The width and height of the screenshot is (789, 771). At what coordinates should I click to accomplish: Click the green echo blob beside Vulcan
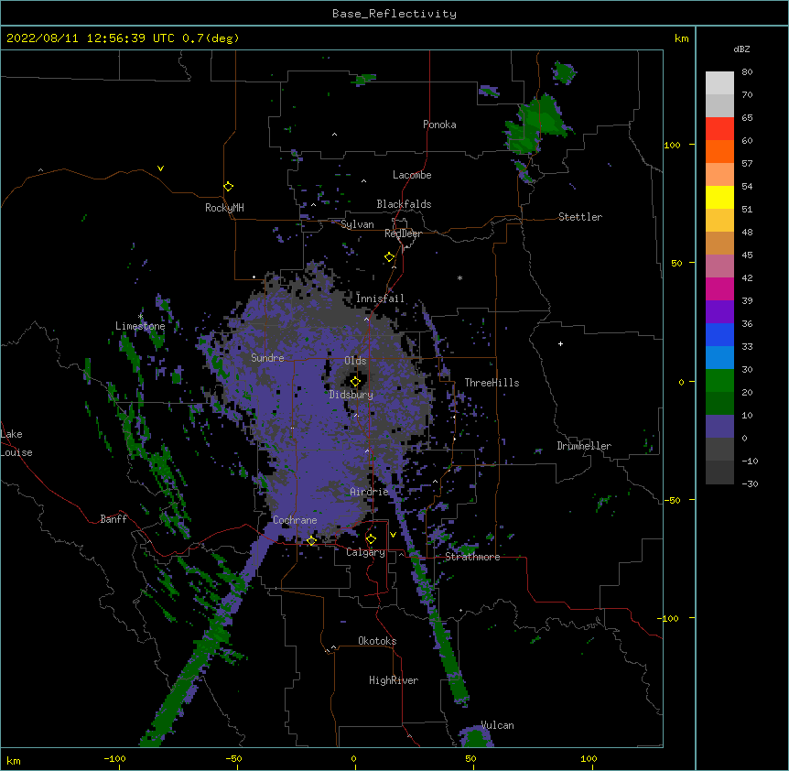coord(476,736)
